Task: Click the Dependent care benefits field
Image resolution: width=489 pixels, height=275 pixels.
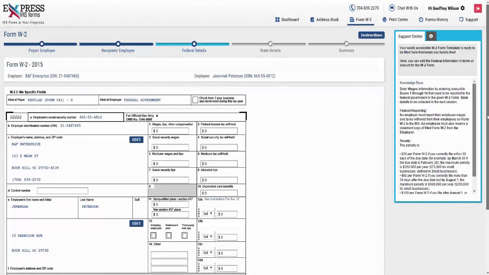Action: click(219, 193)
